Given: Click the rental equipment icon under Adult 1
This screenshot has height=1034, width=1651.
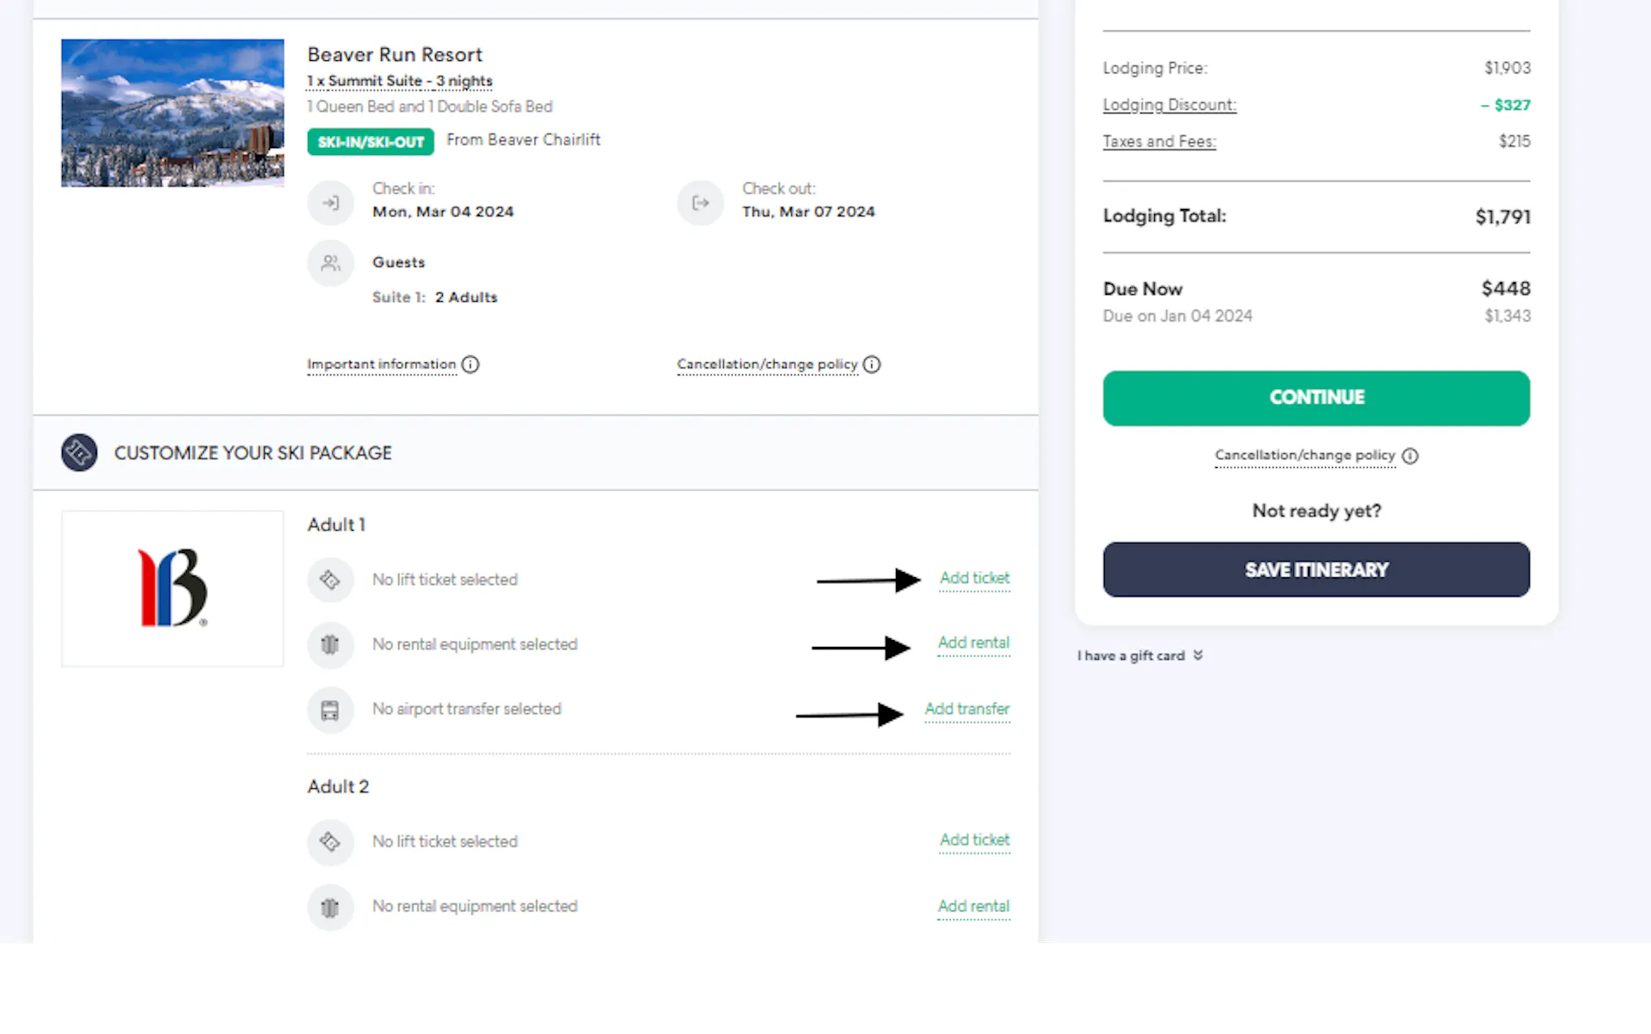Looking at the screenshot, I should [x=330, y=645].
